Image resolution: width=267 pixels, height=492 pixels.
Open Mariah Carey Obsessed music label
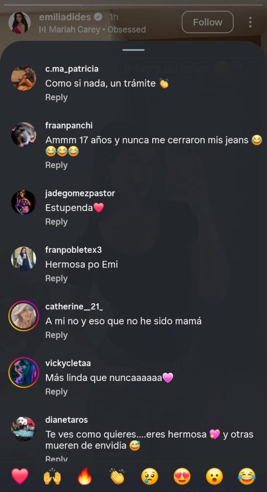tap(93, 29)
